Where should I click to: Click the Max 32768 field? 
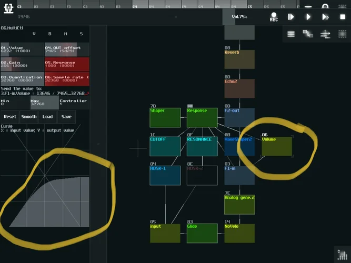click(45, 103)
